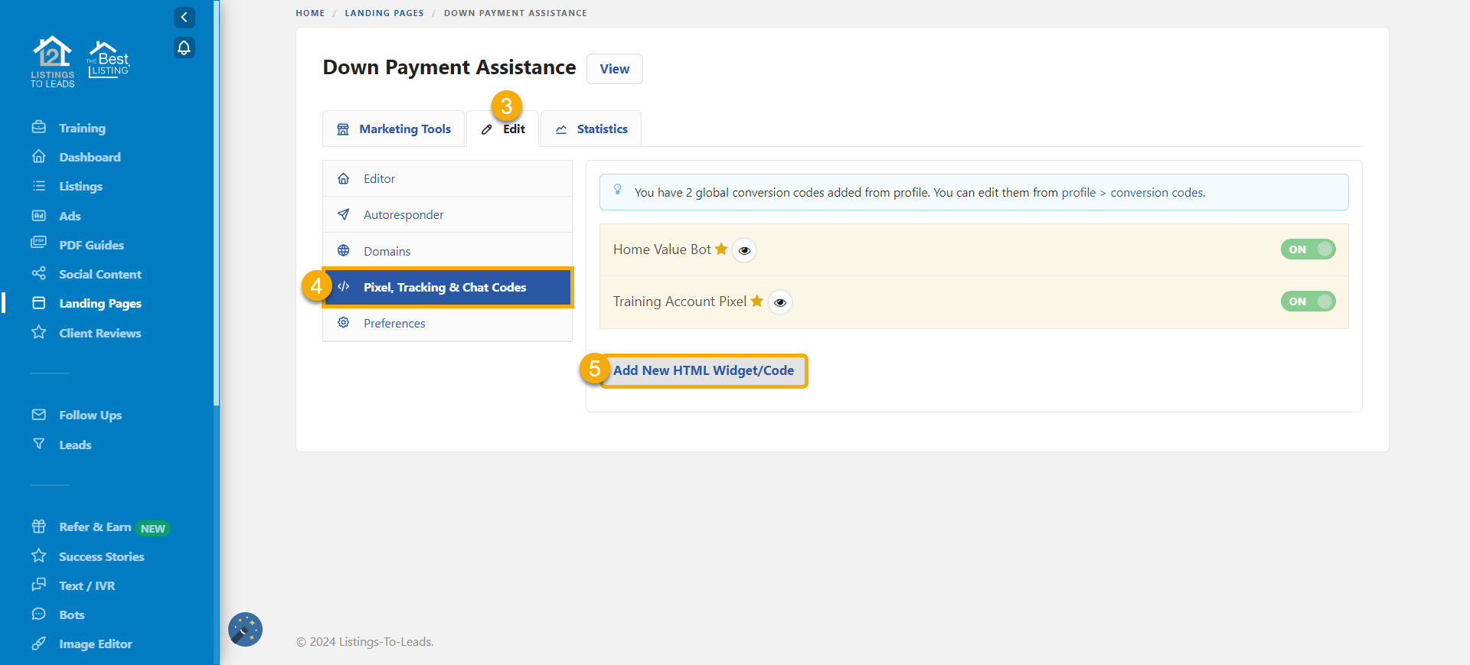Open Social Content share icon in sidebar

[38, 273]
